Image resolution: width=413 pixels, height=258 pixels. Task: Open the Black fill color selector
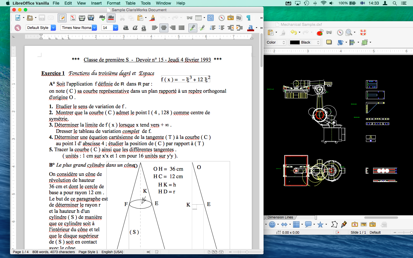pos(305,42)
